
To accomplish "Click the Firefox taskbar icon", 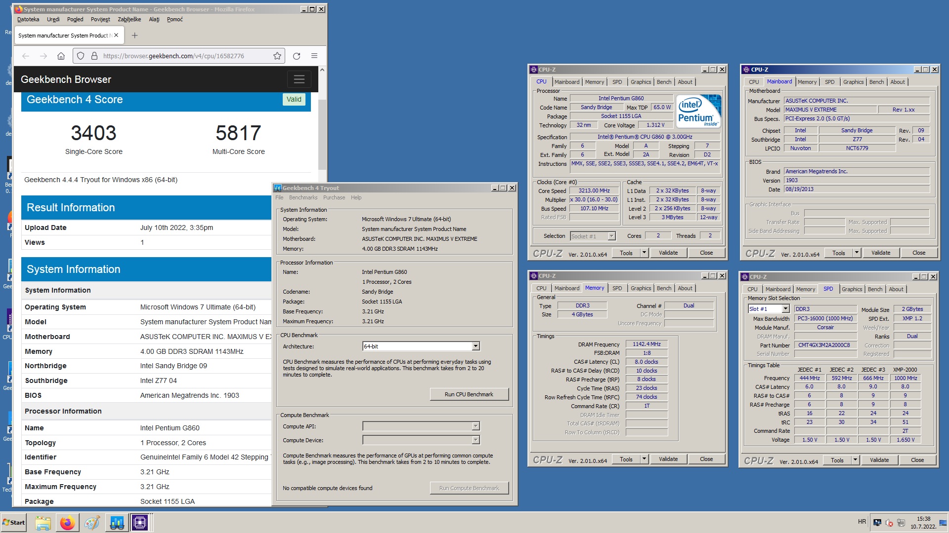I will (x=67, y=523).
